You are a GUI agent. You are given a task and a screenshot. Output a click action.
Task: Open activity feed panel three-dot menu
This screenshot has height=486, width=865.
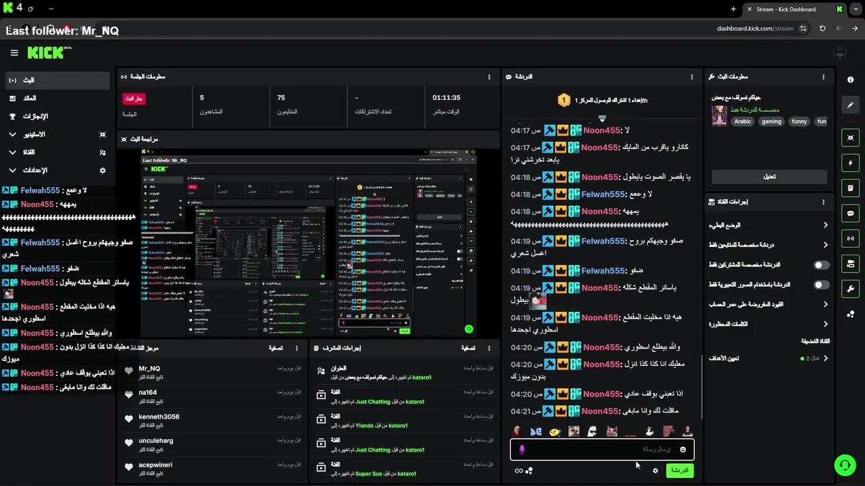[297, 348]
